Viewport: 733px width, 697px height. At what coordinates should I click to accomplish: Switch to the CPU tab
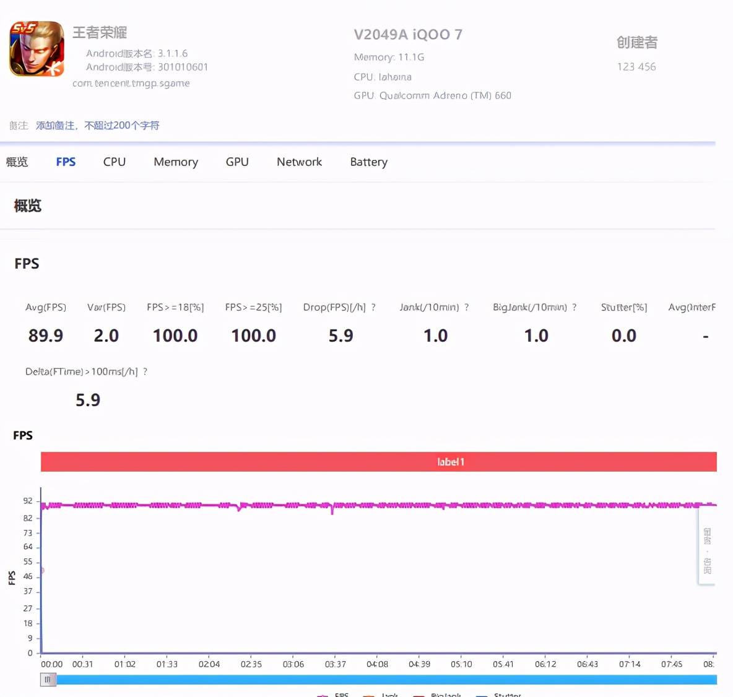tap(115, 162)
